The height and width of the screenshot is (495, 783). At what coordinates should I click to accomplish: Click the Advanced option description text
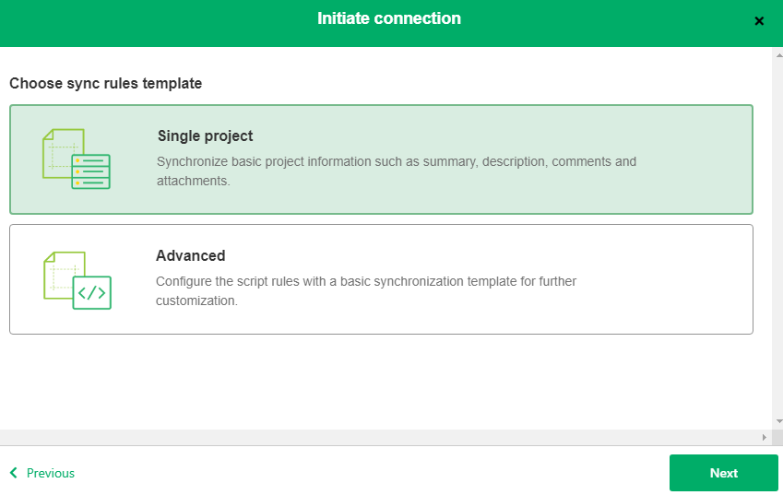pos(366,291)
